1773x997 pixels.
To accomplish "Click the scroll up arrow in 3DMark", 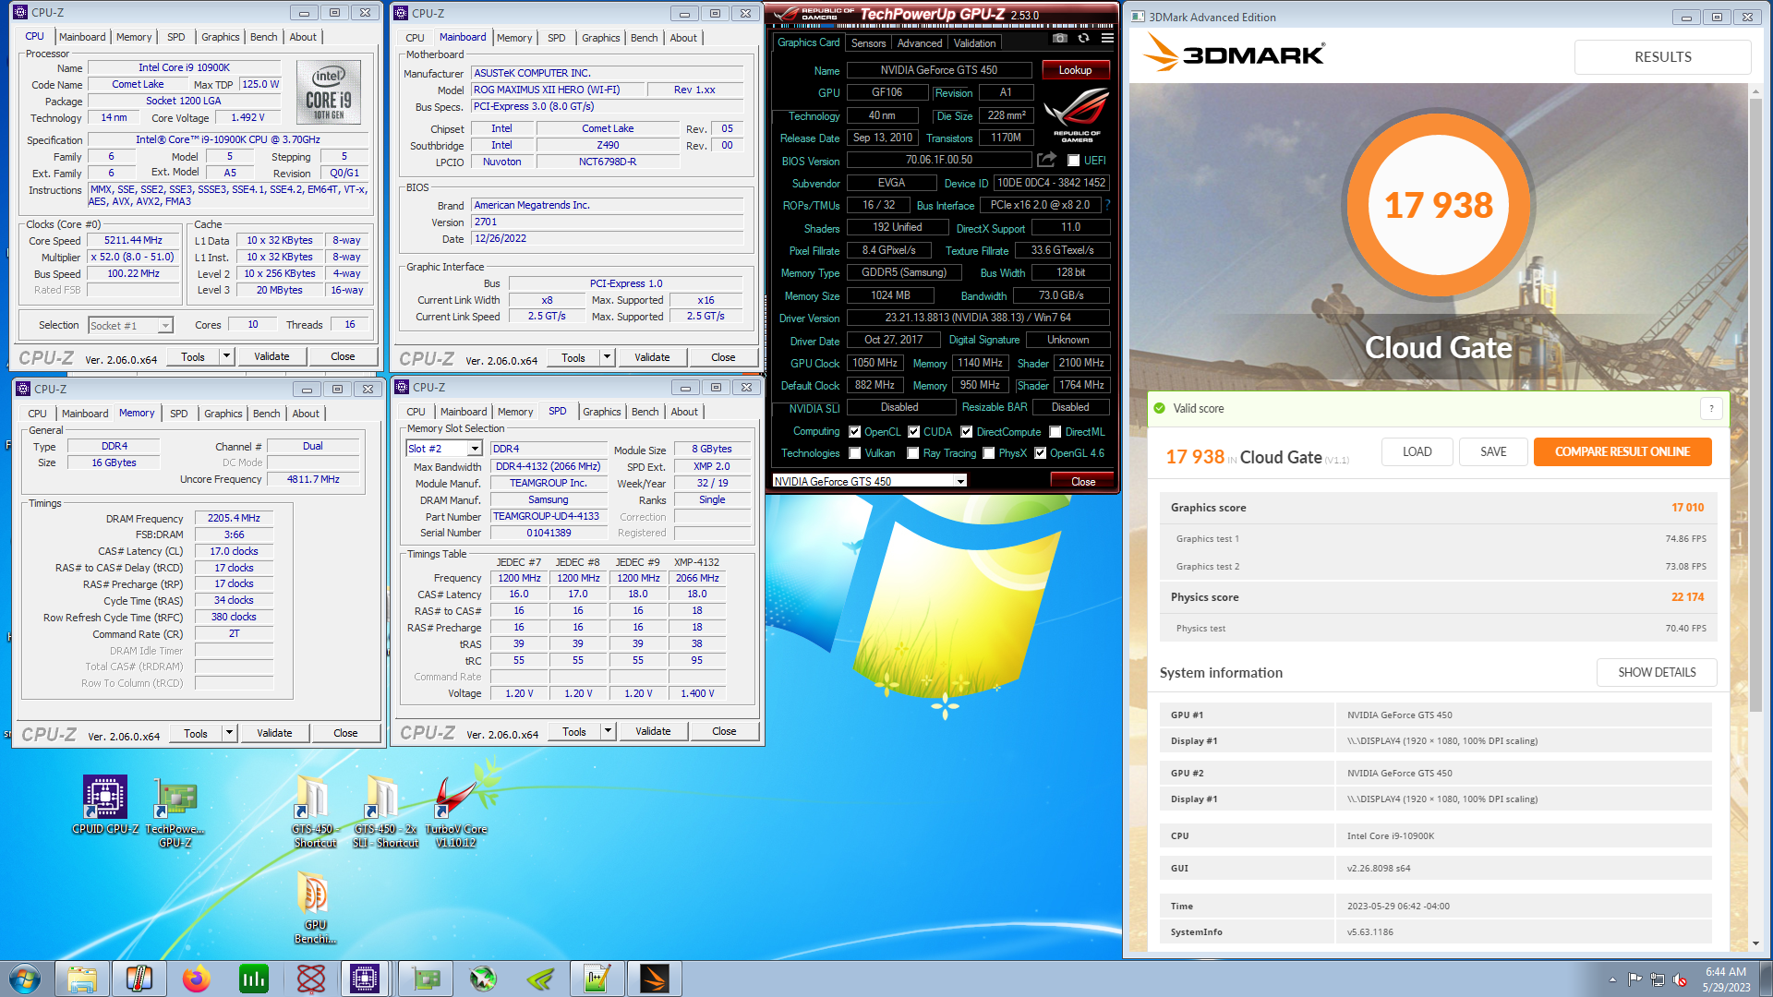I will click(x=1755, y=90).
